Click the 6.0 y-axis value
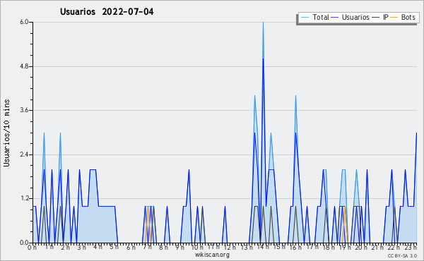The image size is (424, 261). (24, 22)
